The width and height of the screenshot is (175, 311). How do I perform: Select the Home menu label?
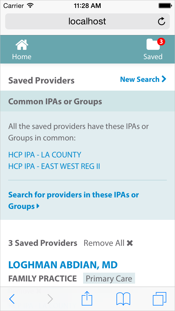pos(22,57)
